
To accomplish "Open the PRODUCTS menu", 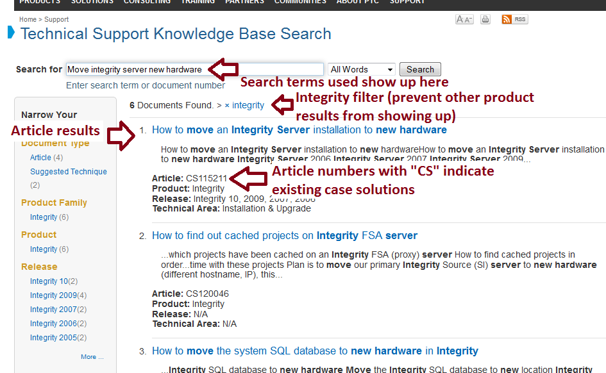I will coord(40,2).
